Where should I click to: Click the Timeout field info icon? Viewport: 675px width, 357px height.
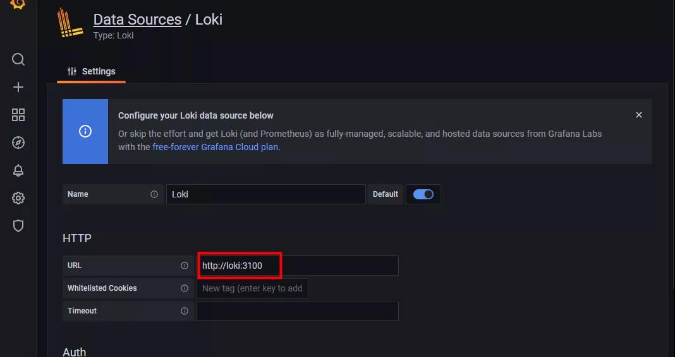pos(185,311)
